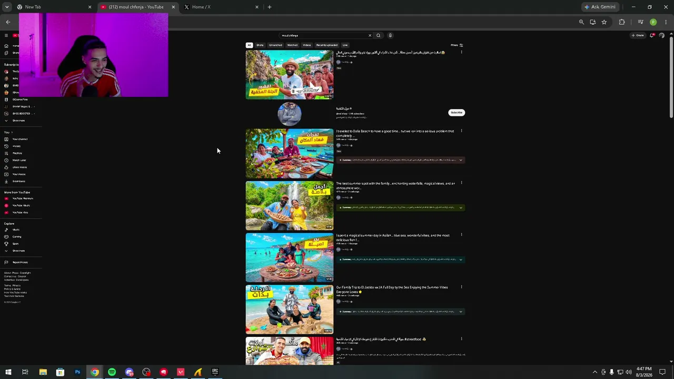The width and height of the screenshot is (674, 379).
Task: Open the Dalia Beach video thumbnail
Action: [290, 153]
